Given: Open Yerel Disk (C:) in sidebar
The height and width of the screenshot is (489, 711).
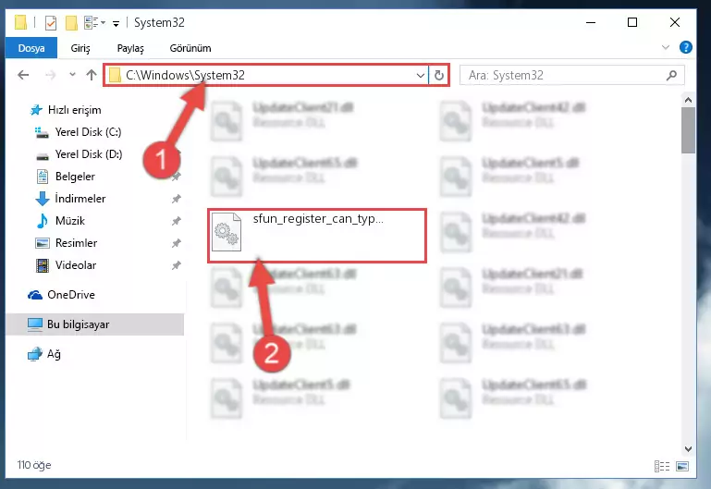Looking at the screenshot, I should (x=88, y=132).
